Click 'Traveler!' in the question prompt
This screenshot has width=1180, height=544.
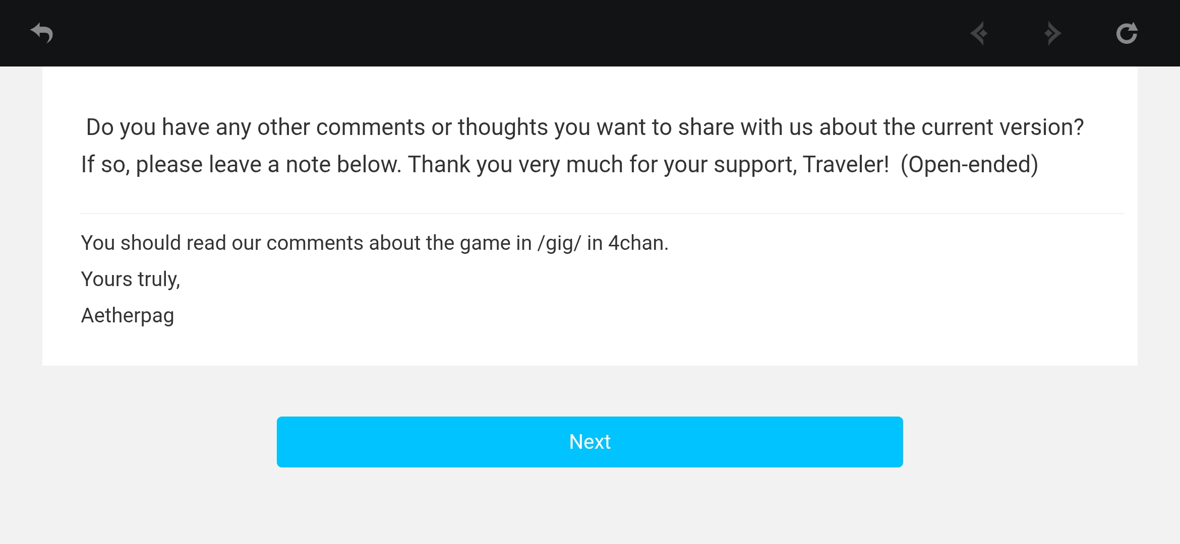846,164
